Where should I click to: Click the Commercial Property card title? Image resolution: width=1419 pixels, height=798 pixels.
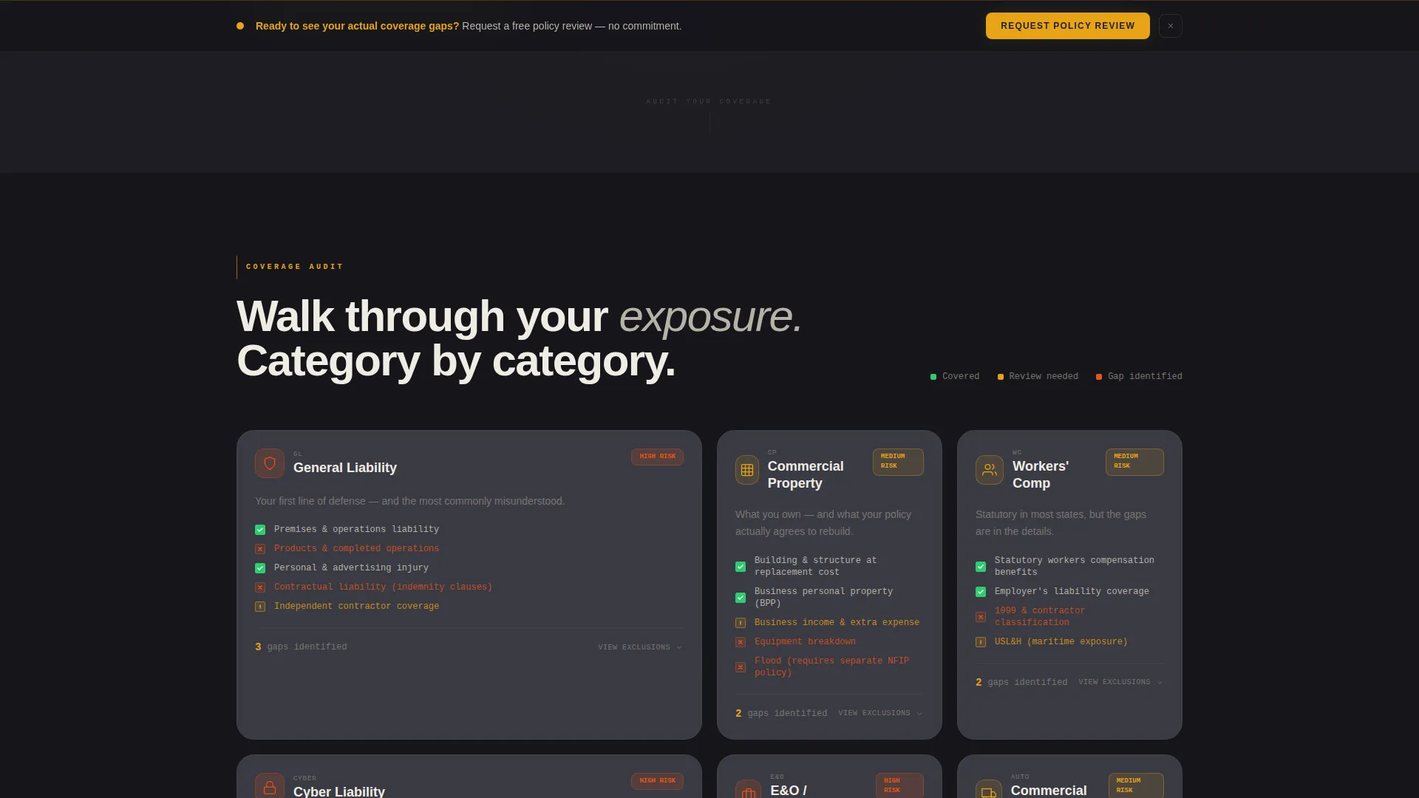click(x=806, y=474)
